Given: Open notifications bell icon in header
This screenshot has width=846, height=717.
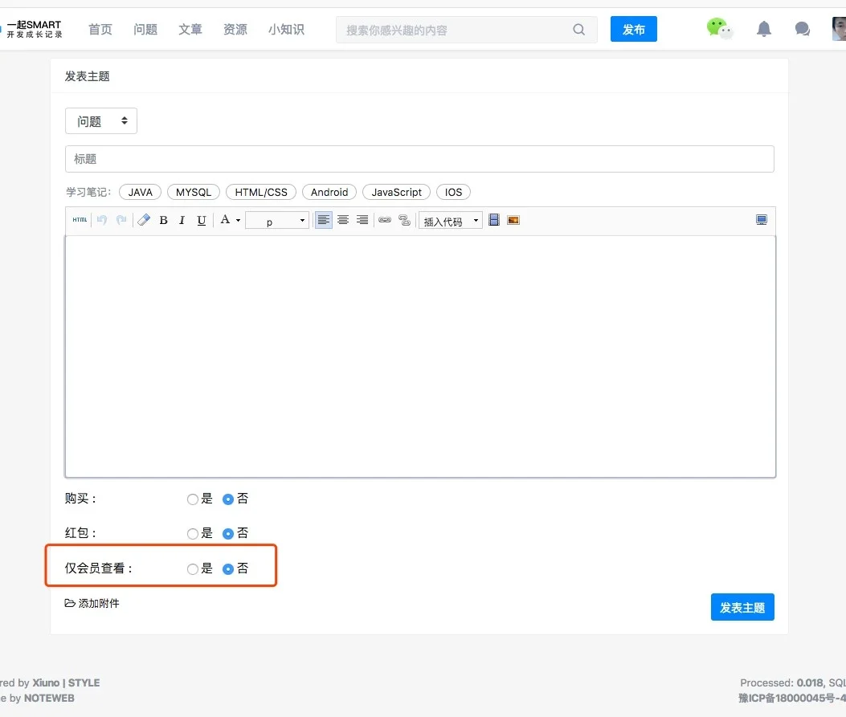Looking at the screenshot, I should (764, 30).
